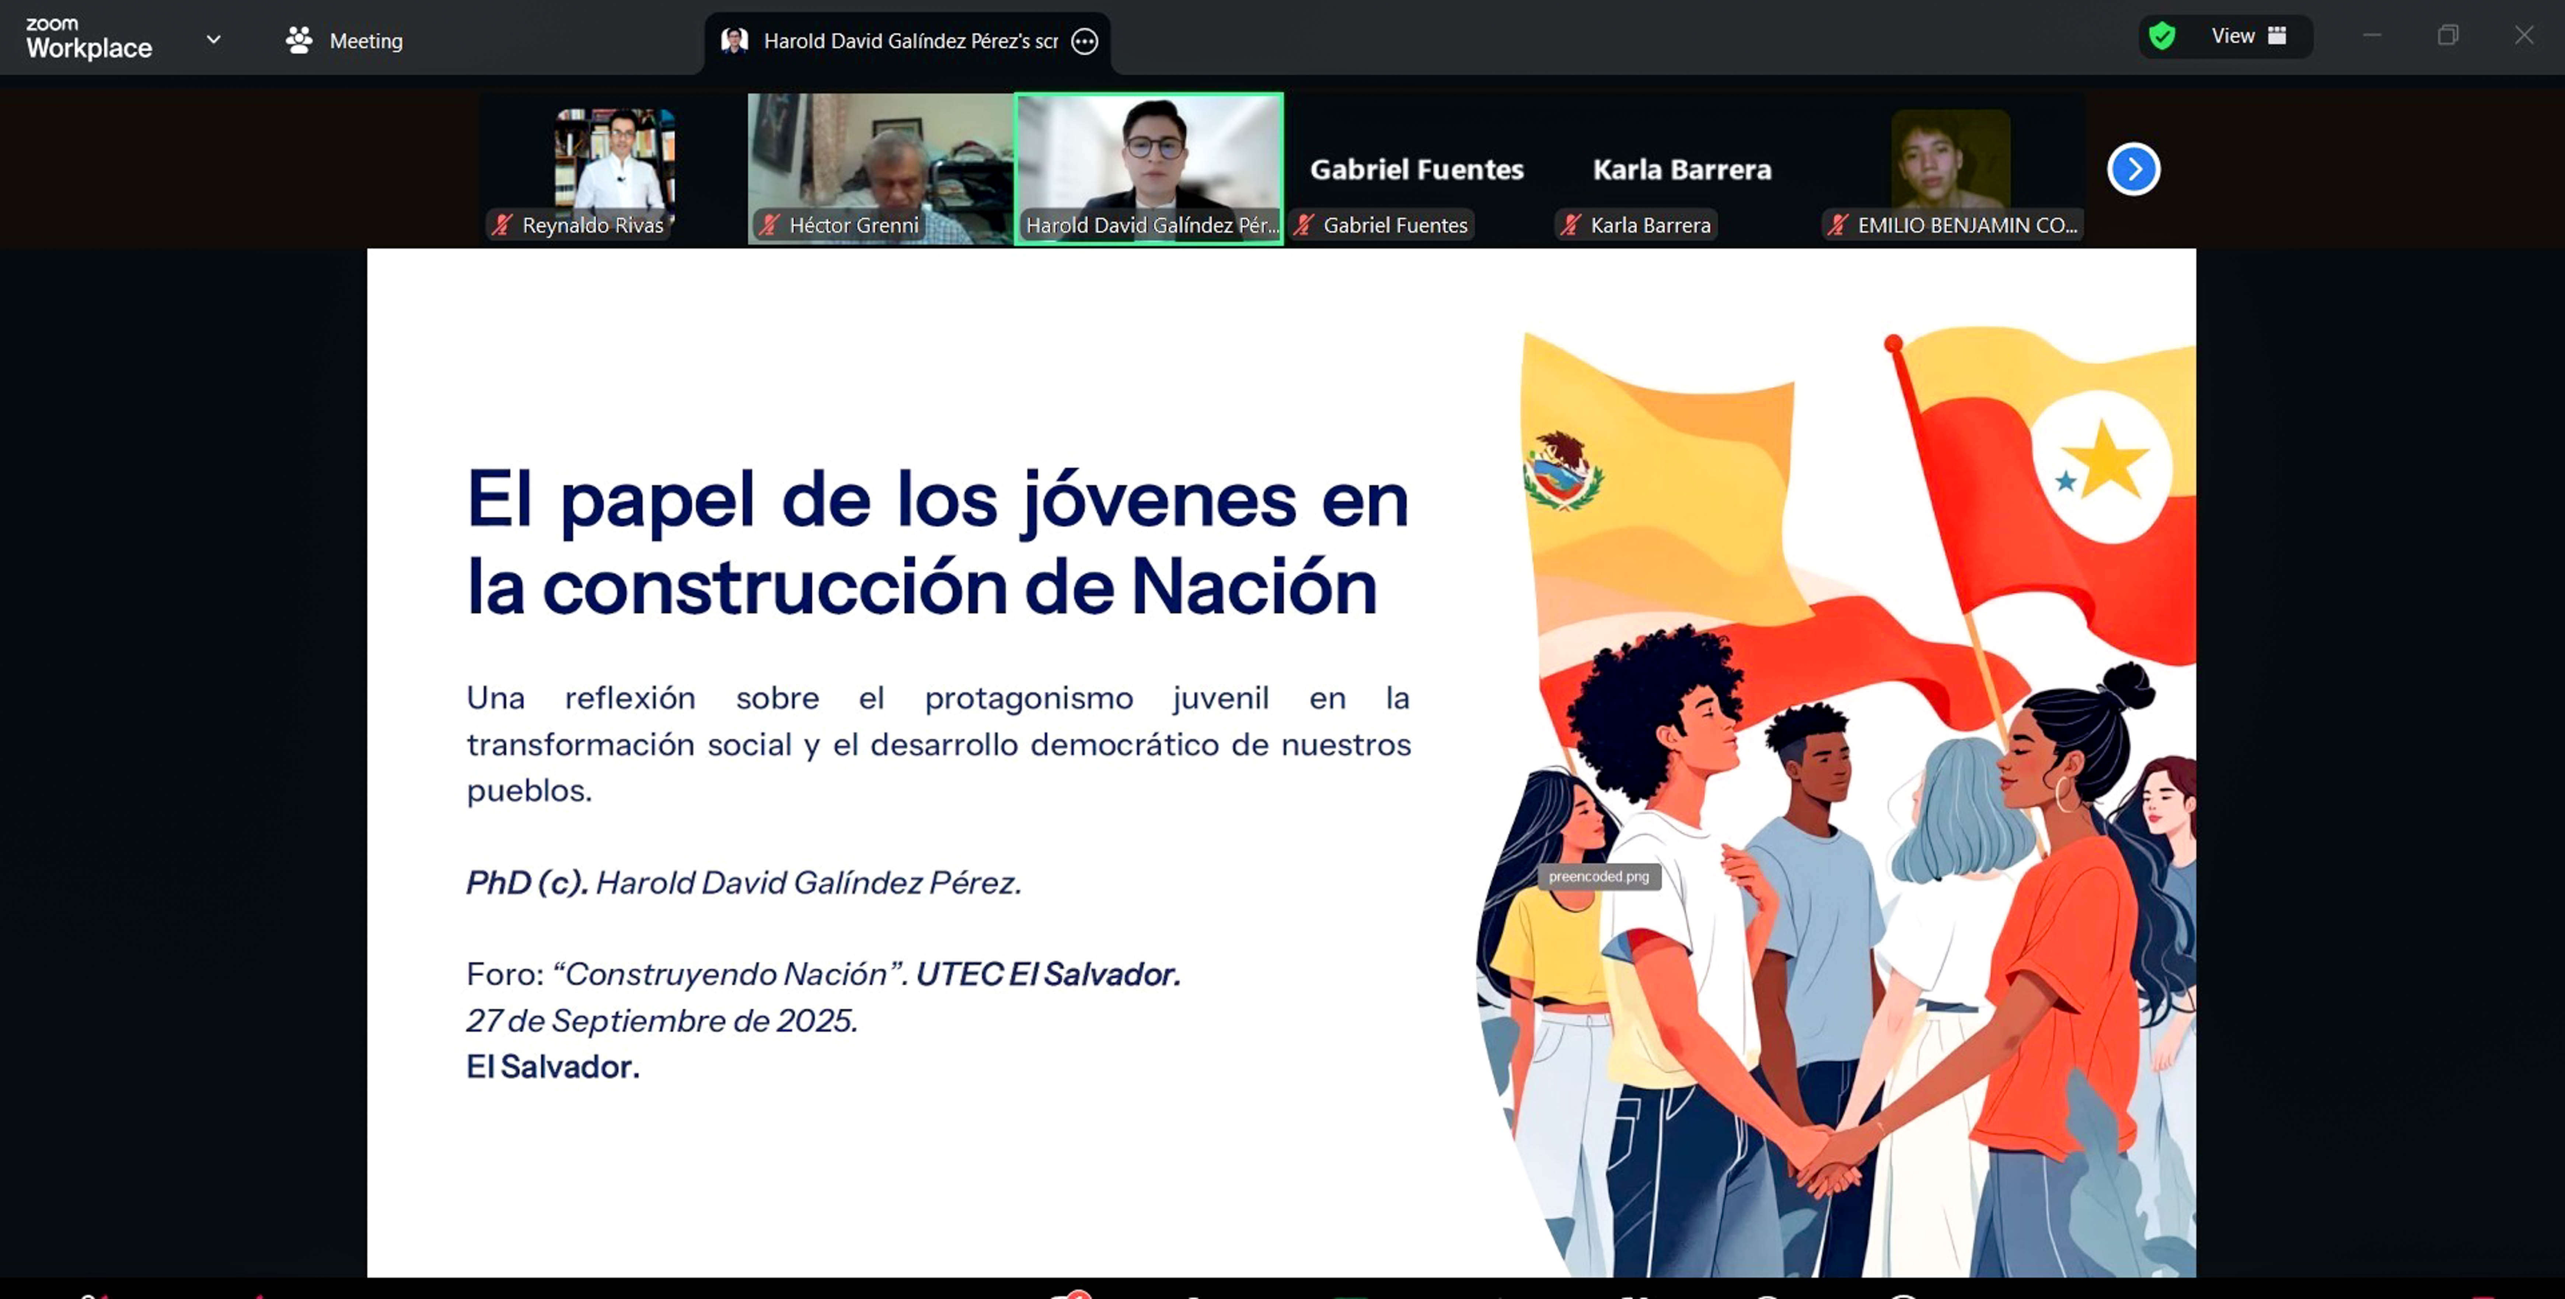Click muted mic icon of Reynaldo Rivas
This screenshot has height=1299, width=2565.
[503, 226]
